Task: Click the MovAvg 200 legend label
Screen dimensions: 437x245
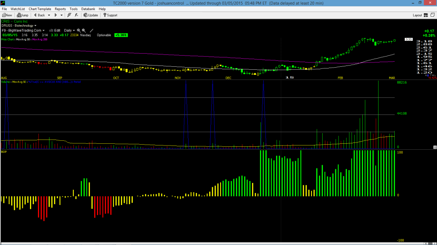Action: pos(40,40)
